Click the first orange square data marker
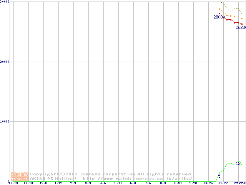This screenshot has height=185, width=246. pyautogui.click(x=220, y=9)
